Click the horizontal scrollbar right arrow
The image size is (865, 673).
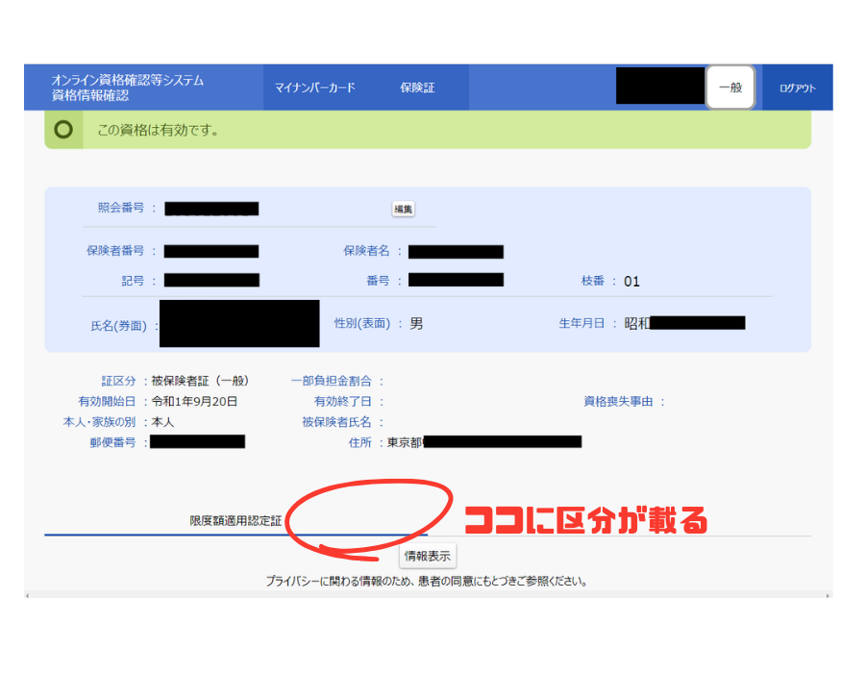tap(828, 596)
